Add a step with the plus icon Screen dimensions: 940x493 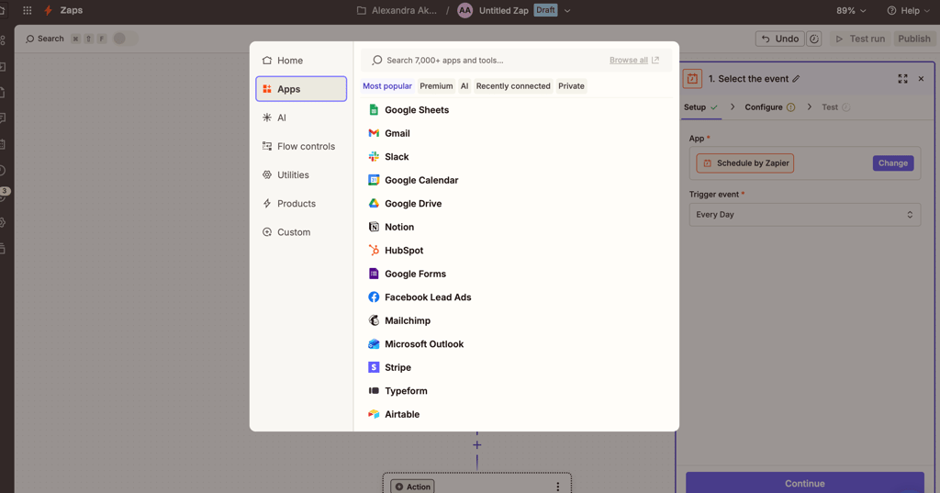click(476, 445)
